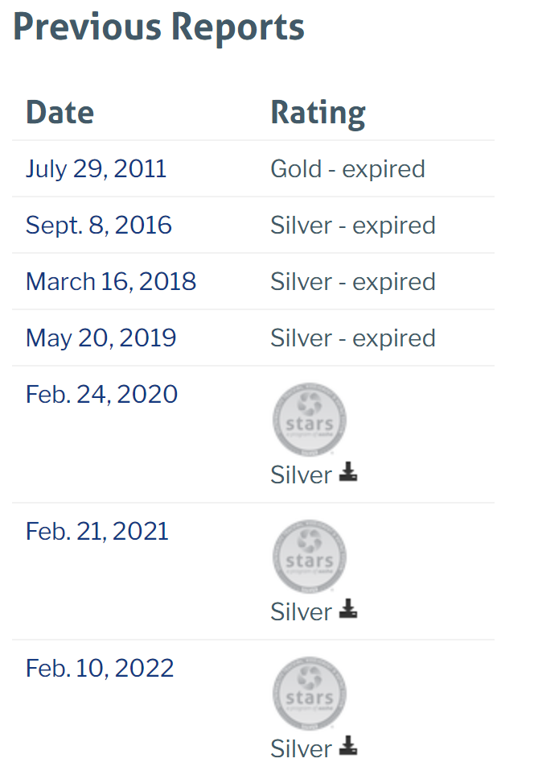Click the STARS Silver seal for Feb. 21, 2021
The height and width of the screenshot is (775, 534).
pyautogui.click(x=310, y=557)
